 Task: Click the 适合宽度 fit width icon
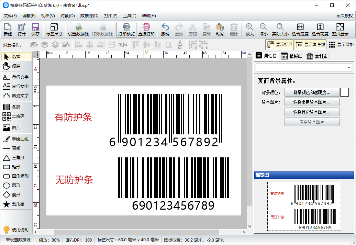click(x=300, y=30)
